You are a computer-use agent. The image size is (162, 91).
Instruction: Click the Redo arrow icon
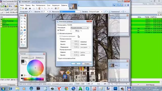click(x=52, y=8)
